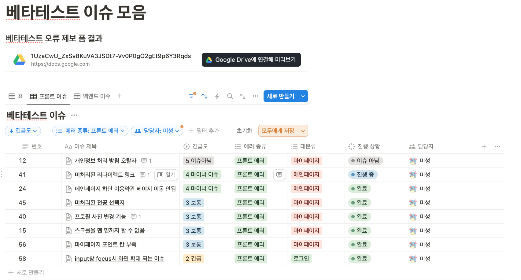Open the database search magnifier icon

230,96
